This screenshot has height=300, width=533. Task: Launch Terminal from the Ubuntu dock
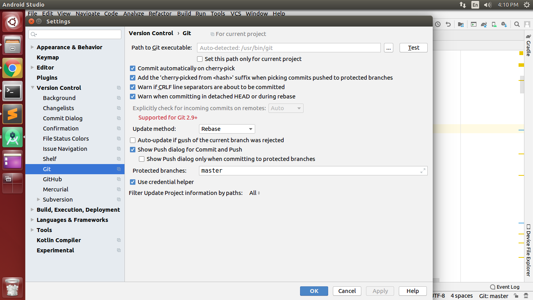pos(12,92)
